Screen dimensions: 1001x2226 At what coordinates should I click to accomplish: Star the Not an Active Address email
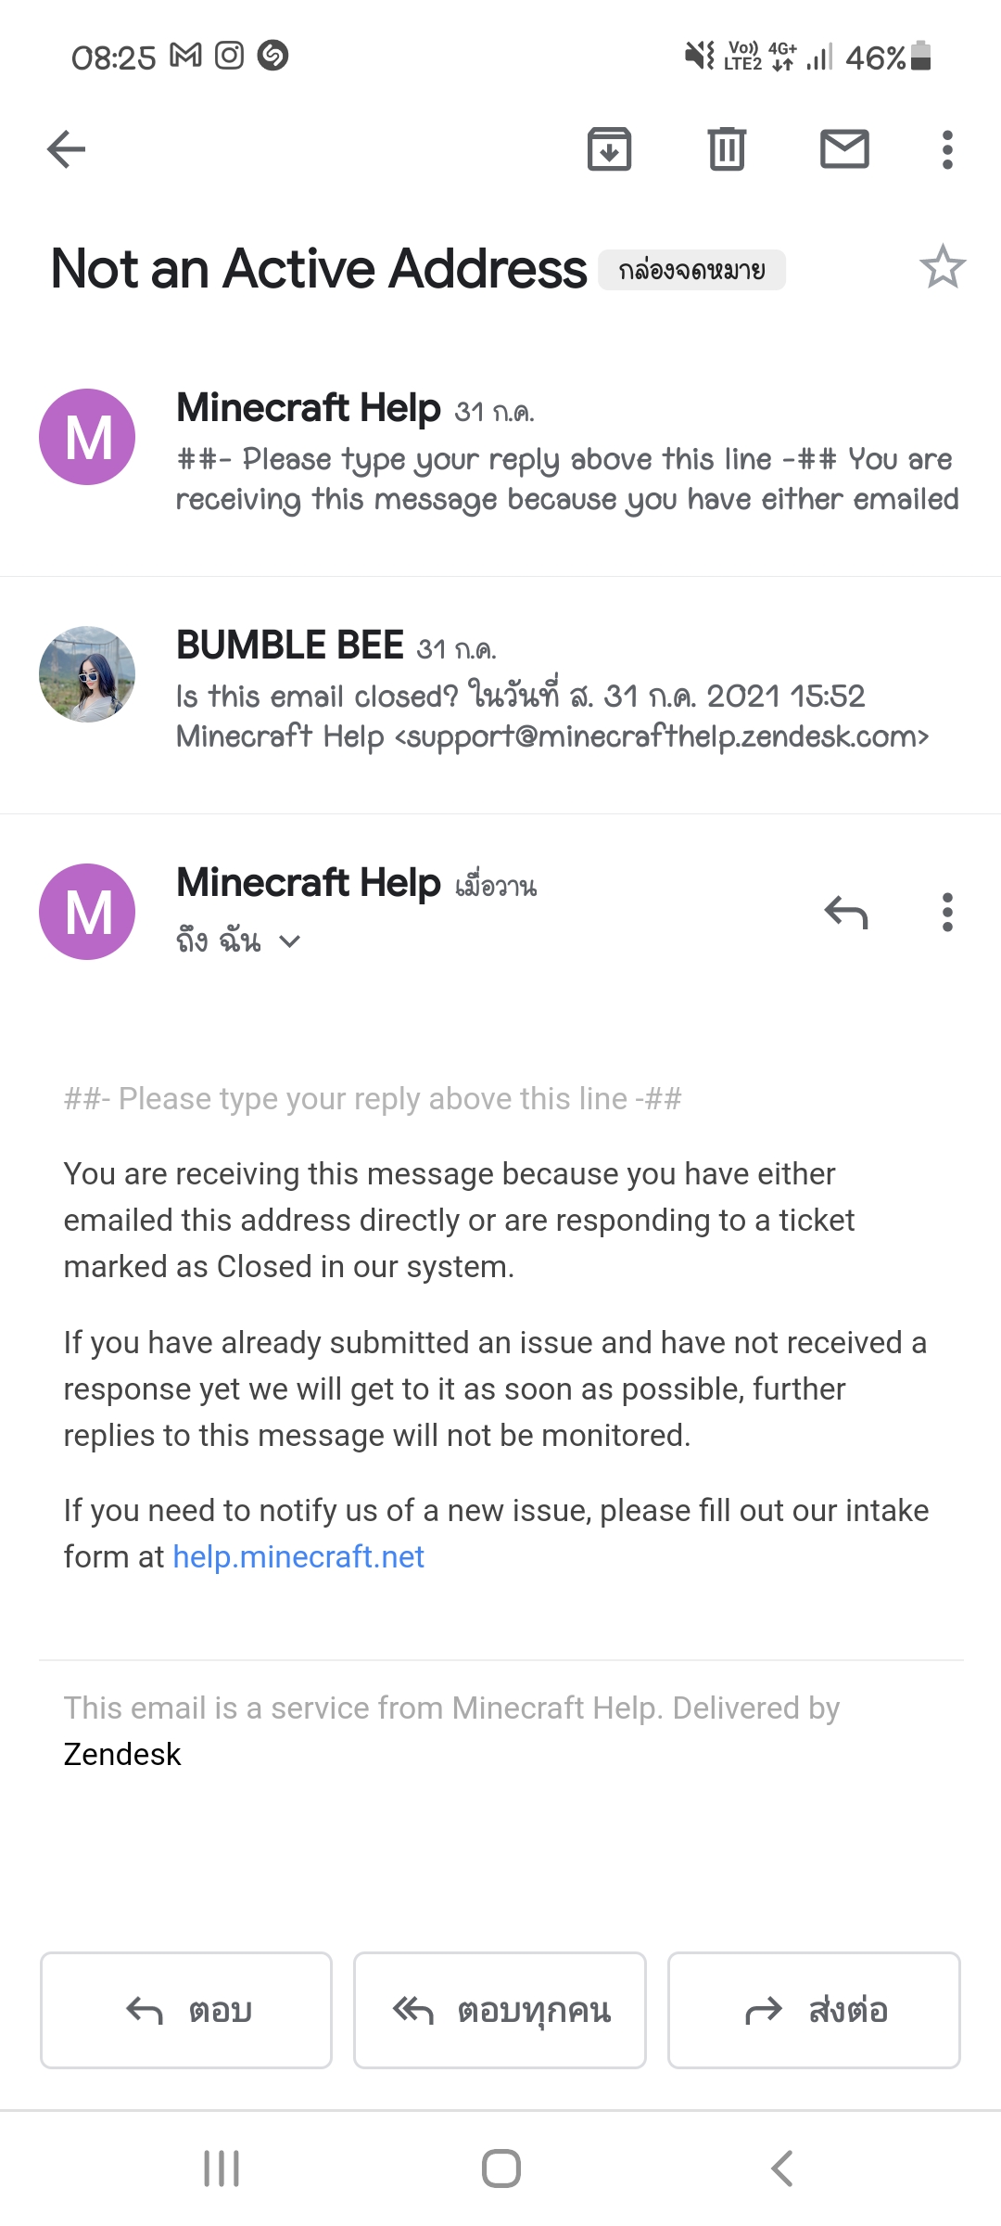point(942,268)
